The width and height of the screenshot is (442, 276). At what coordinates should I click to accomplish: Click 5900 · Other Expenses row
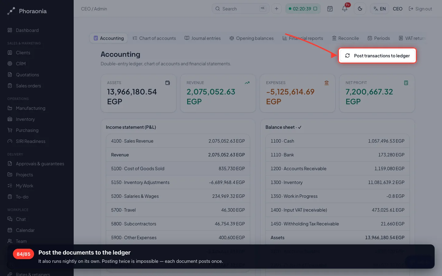tap(178, 238)
